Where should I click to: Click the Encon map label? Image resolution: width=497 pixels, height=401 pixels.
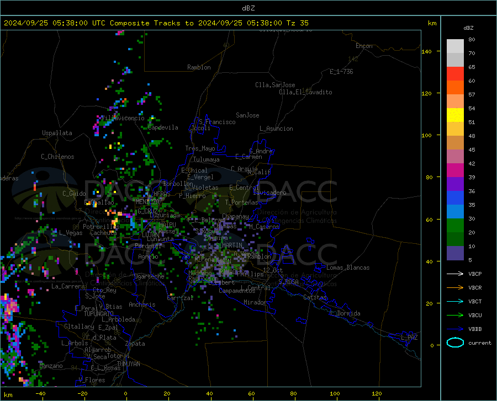click(x=364, y=46)
